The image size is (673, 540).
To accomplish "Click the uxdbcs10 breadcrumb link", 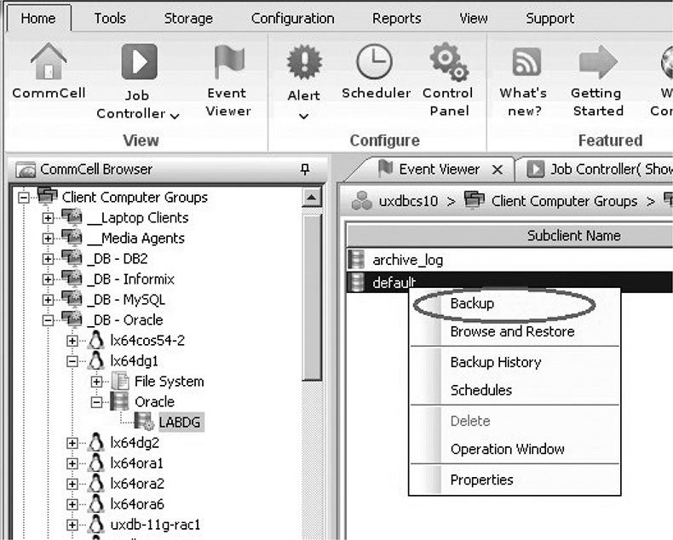I will tap(408, 201).
